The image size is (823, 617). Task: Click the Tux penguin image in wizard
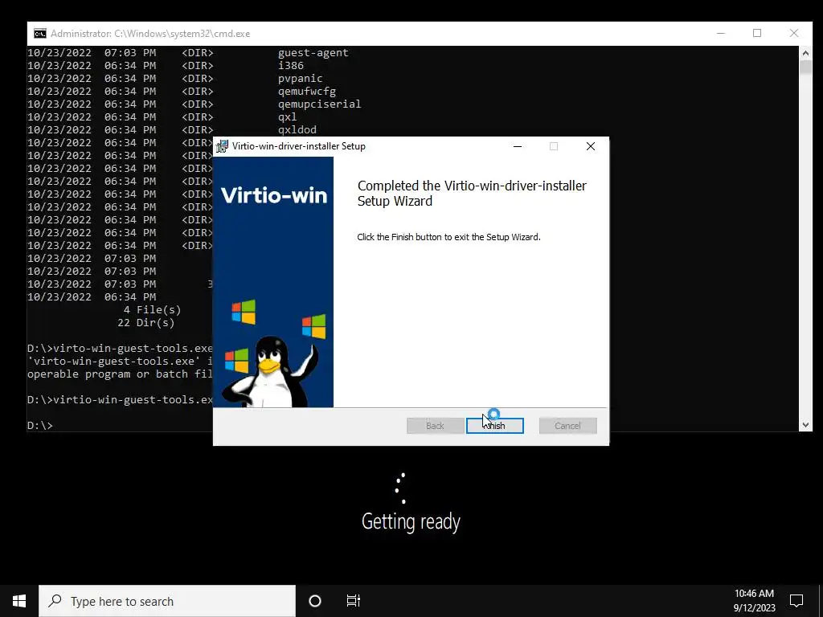270,371
